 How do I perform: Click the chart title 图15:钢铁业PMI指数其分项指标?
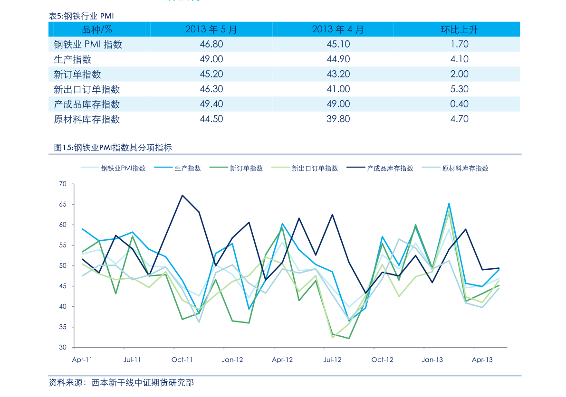tap(113, 148)
